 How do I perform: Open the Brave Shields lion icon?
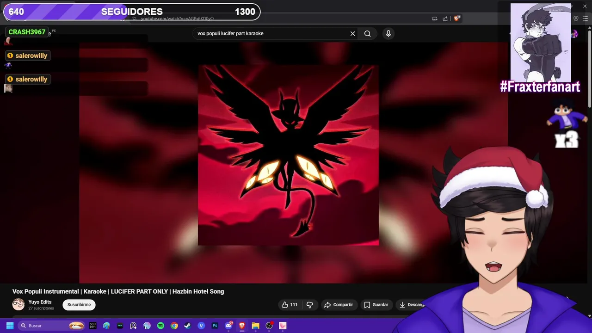(456, 18)
